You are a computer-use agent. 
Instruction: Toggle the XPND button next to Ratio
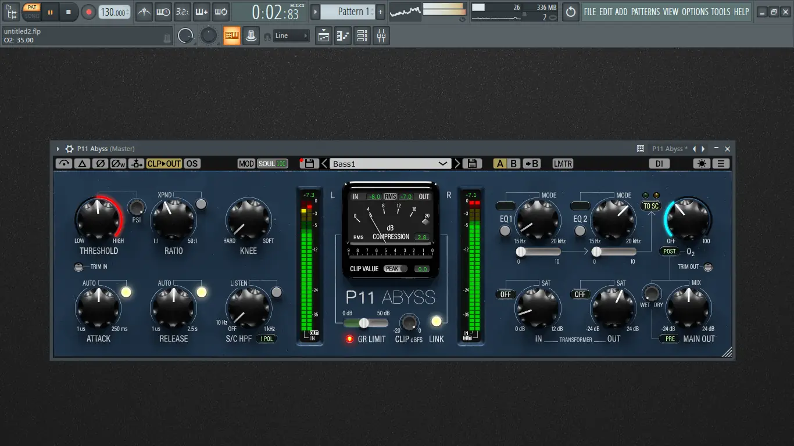(x=201, y=204)
